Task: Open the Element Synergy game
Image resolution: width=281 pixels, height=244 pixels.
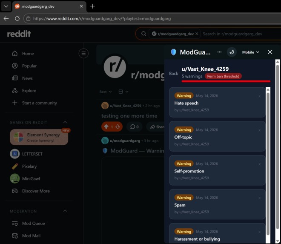Action: pos(39,137)
